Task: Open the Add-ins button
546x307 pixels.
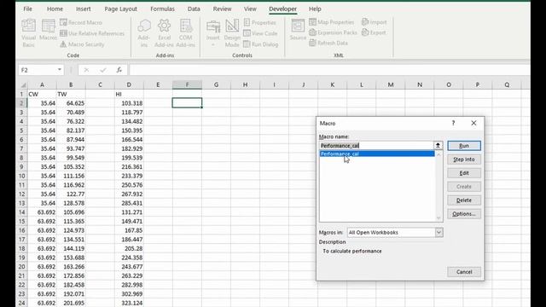Action: (143, 33)
